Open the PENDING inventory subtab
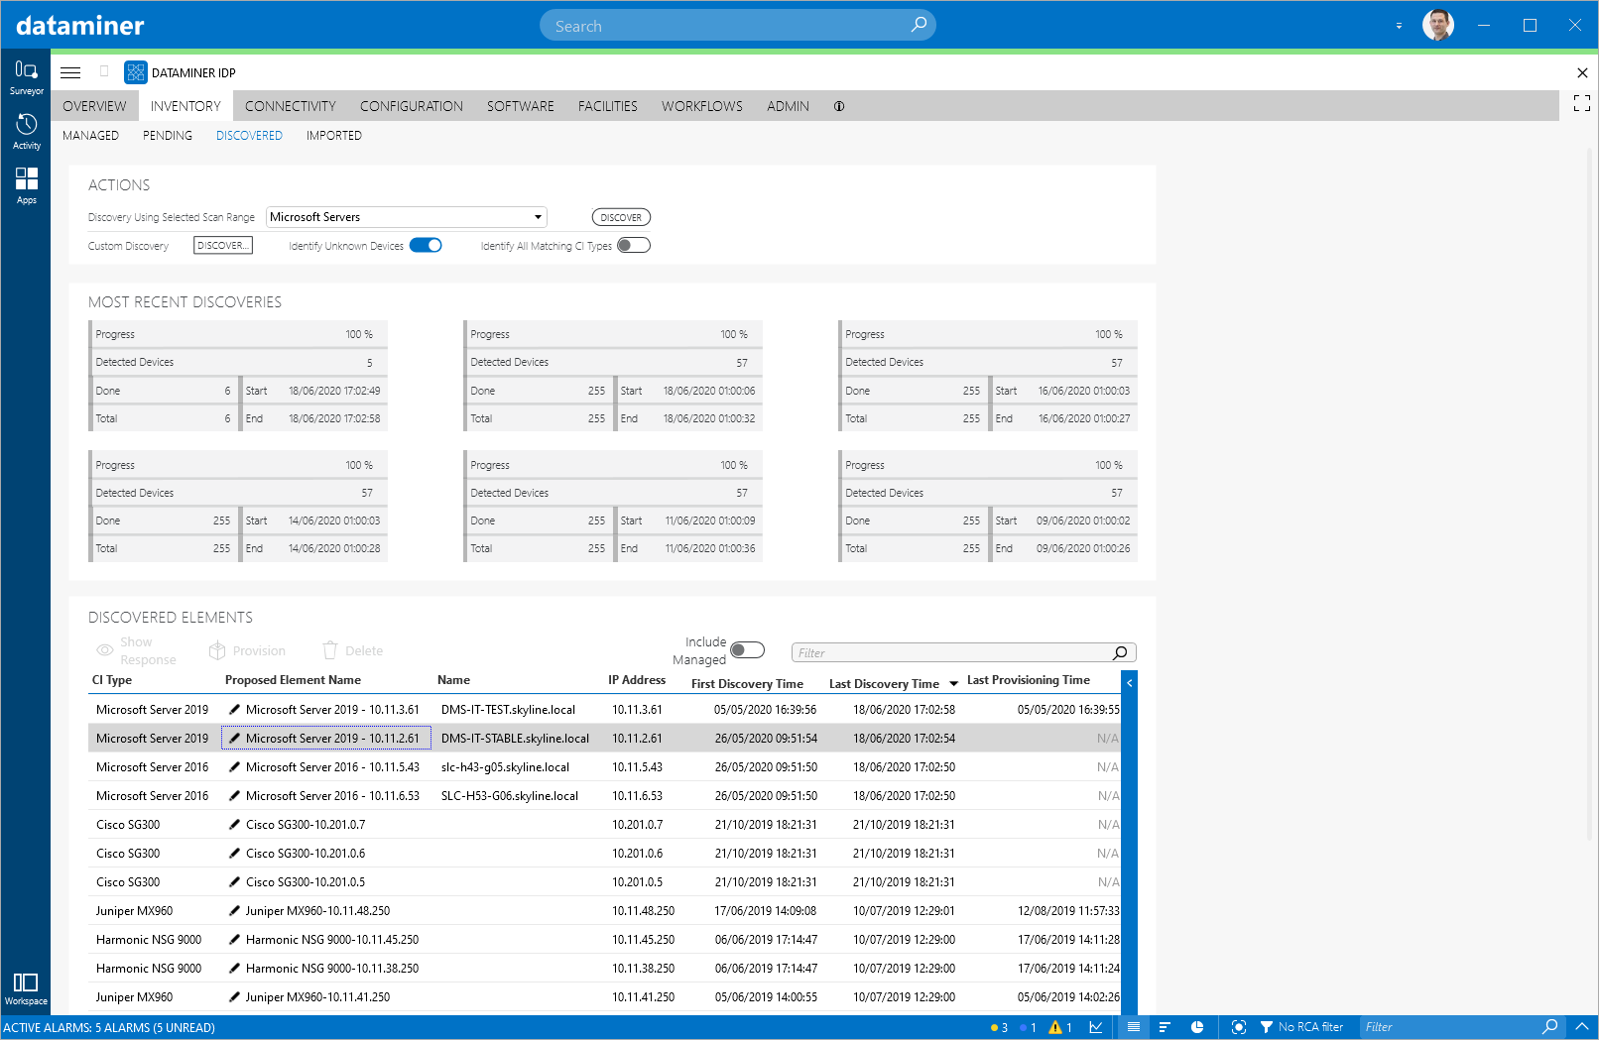Viewport: 1599px width, 1040px height. click(x=168, y=136)
